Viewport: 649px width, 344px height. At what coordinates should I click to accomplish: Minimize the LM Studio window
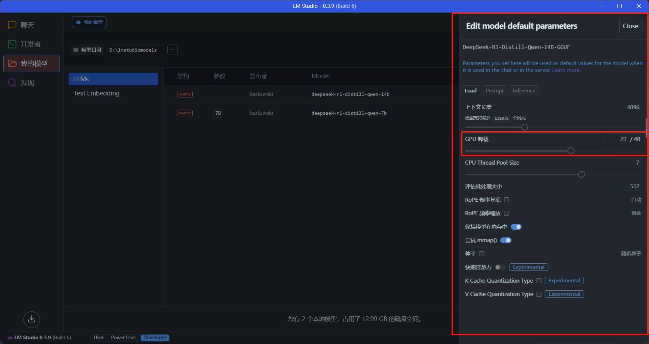pyautogui.click(x=600, y=6)
